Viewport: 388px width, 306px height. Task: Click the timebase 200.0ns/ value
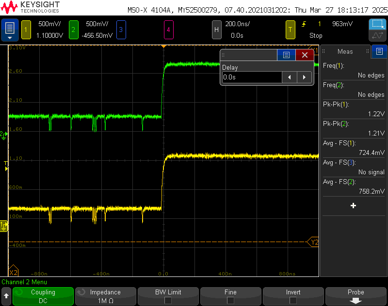click(237, 24)
